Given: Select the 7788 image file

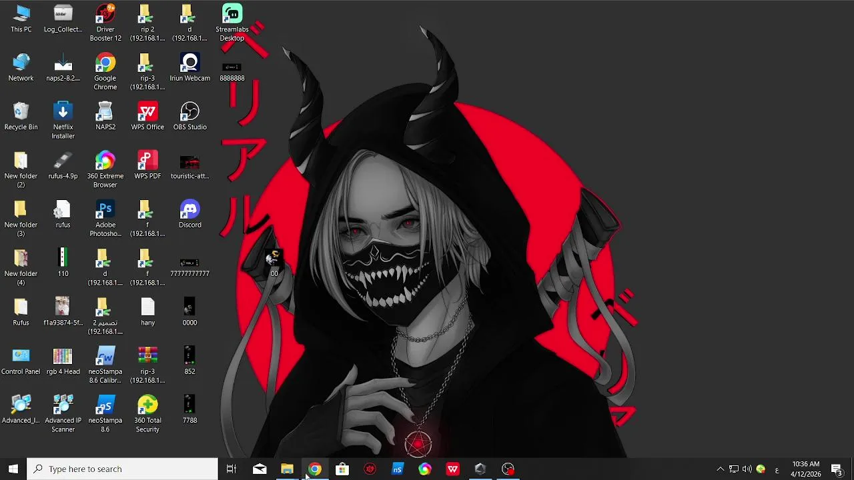Looking at the screenshot, I should coord(189,409).
